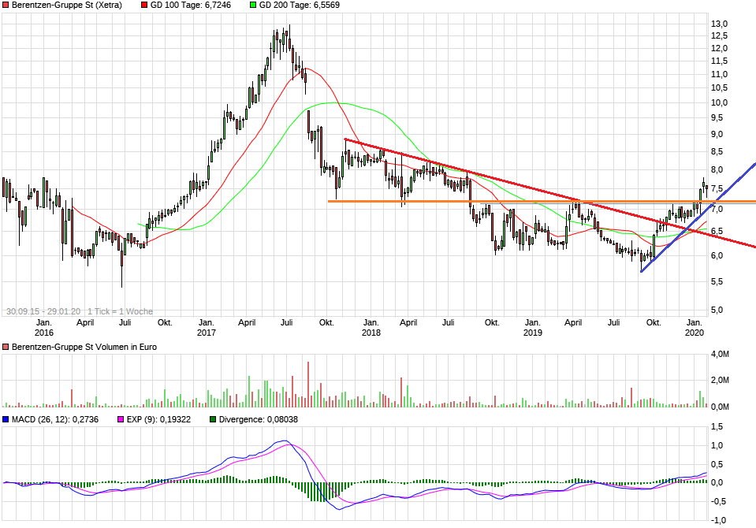Click the blue MACD legend swatch
This screenshot has height=528, width=756.
6,419
